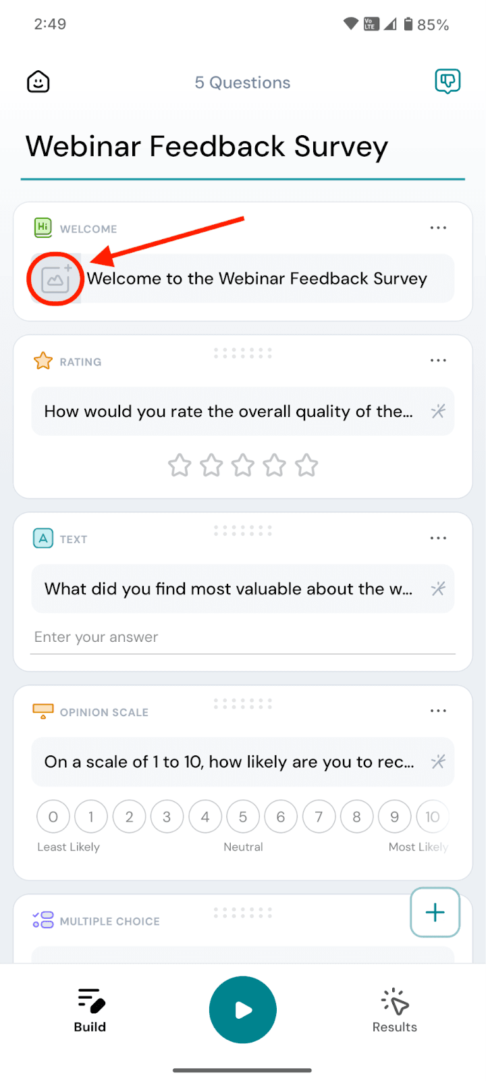Open the feedback chat icon at top right

tap(447, 82)
